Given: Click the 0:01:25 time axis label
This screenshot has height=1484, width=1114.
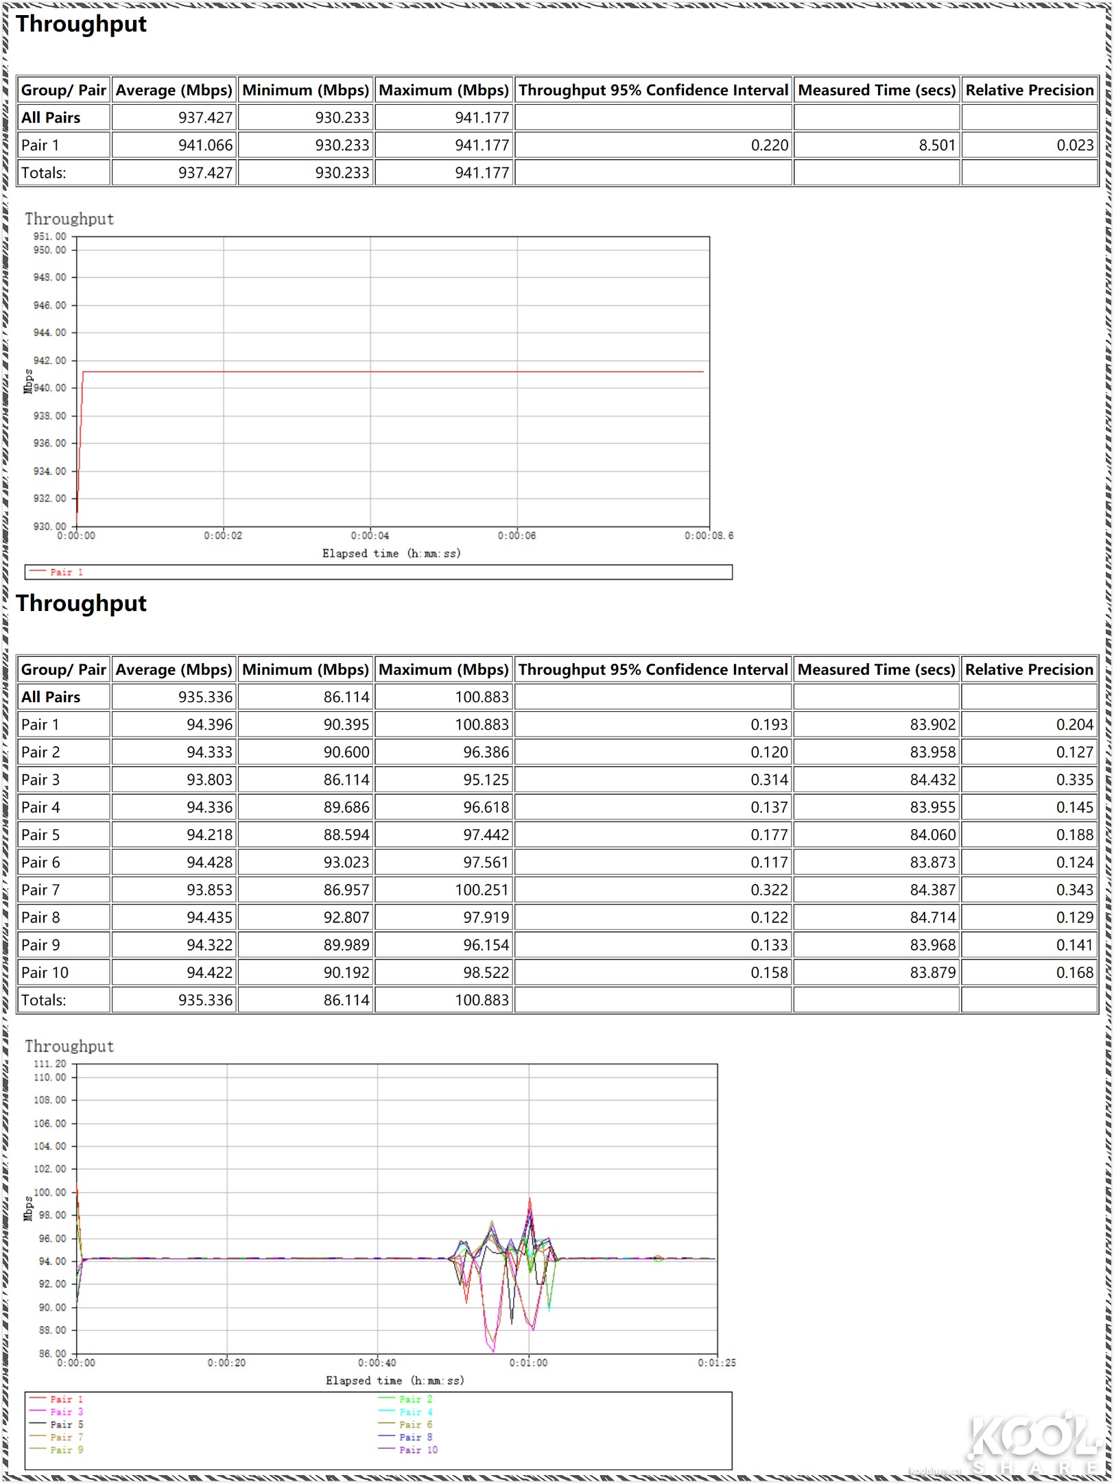Looking at the screenshot, I should click(x=716, y=1363).
